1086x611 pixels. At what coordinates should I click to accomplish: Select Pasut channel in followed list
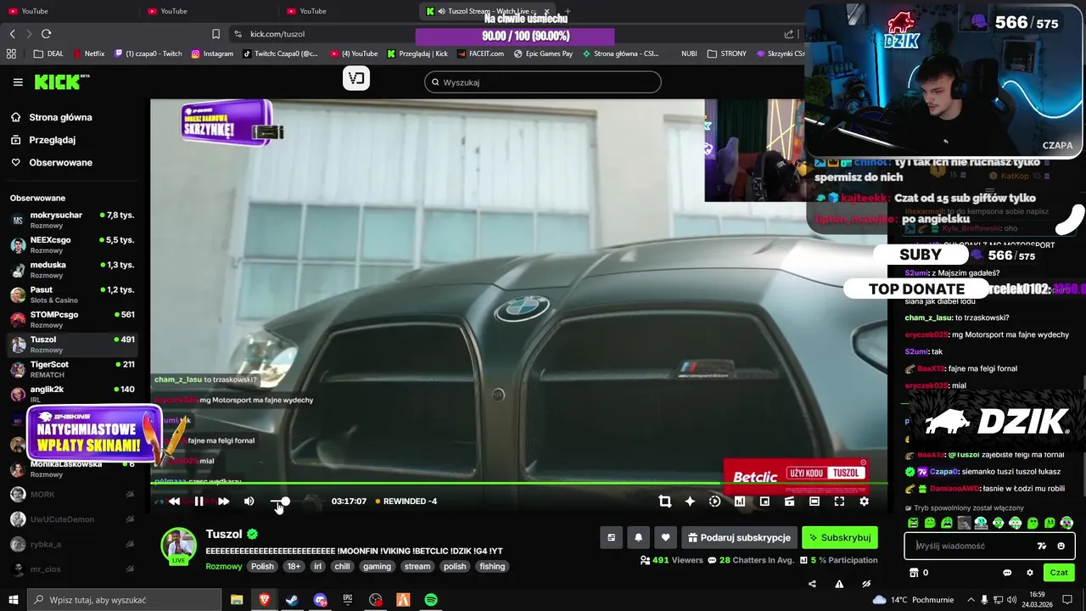point(72,294)
